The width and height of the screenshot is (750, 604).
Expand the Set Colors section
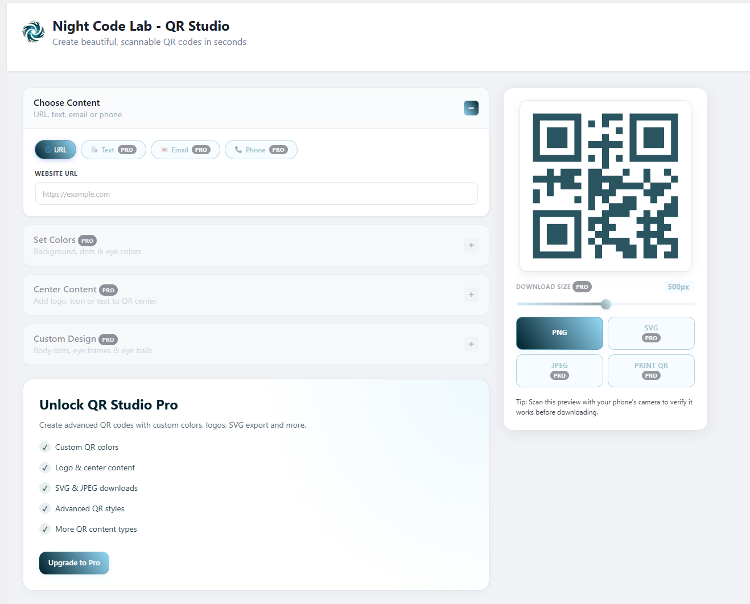[471, 245]
